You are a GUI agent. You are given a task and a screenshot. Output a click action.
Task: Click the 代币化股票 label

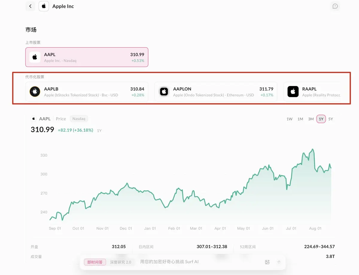coord(35,77)
